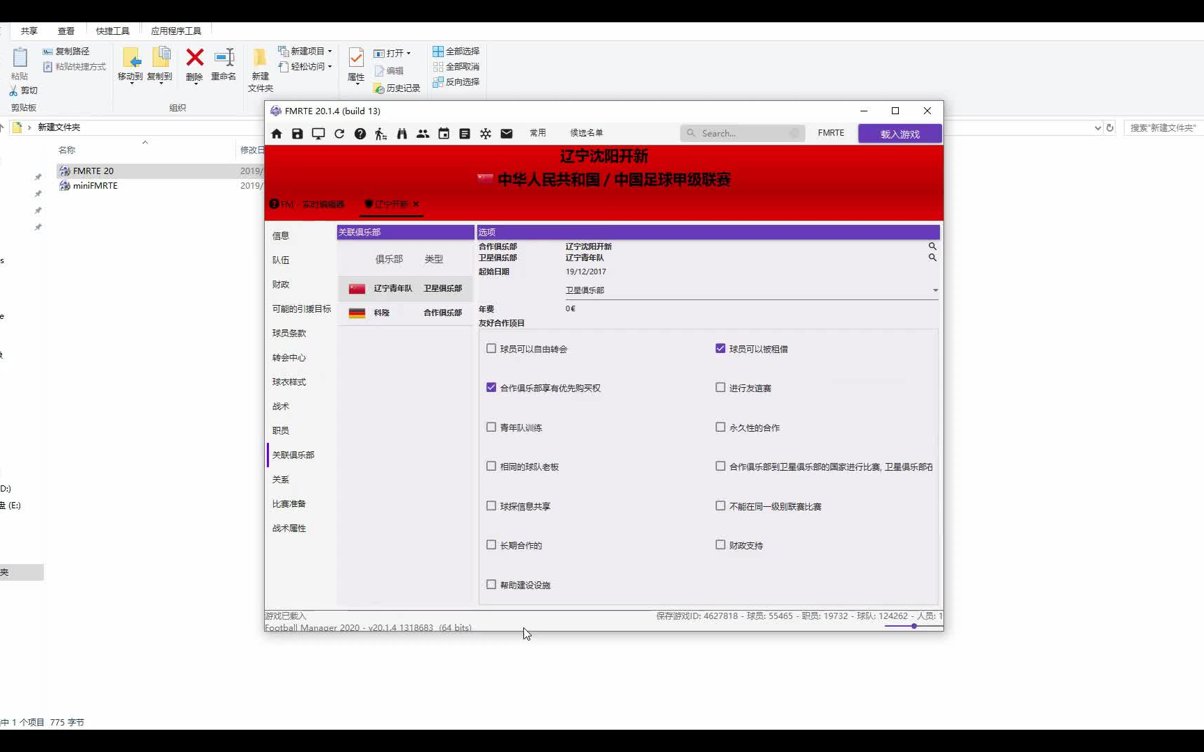Screen dimensions: 1204x752
Task: Click the refresh arrow icon in FMRTE
Action: (x=339, y=134)
